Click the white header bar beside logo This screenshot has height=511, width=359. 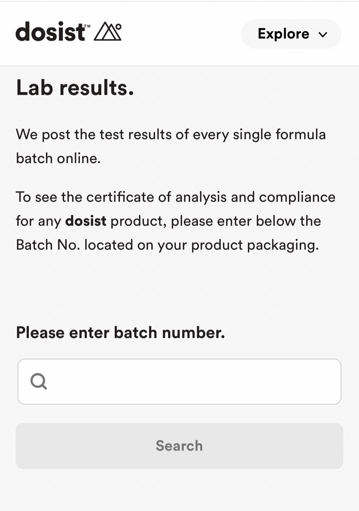point(181,34)
